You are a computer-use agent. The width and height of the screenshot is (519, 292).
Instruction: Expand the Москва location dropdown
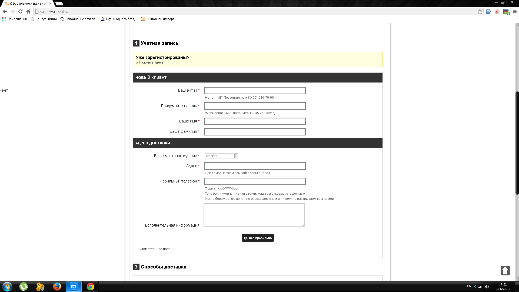(236, 156)
